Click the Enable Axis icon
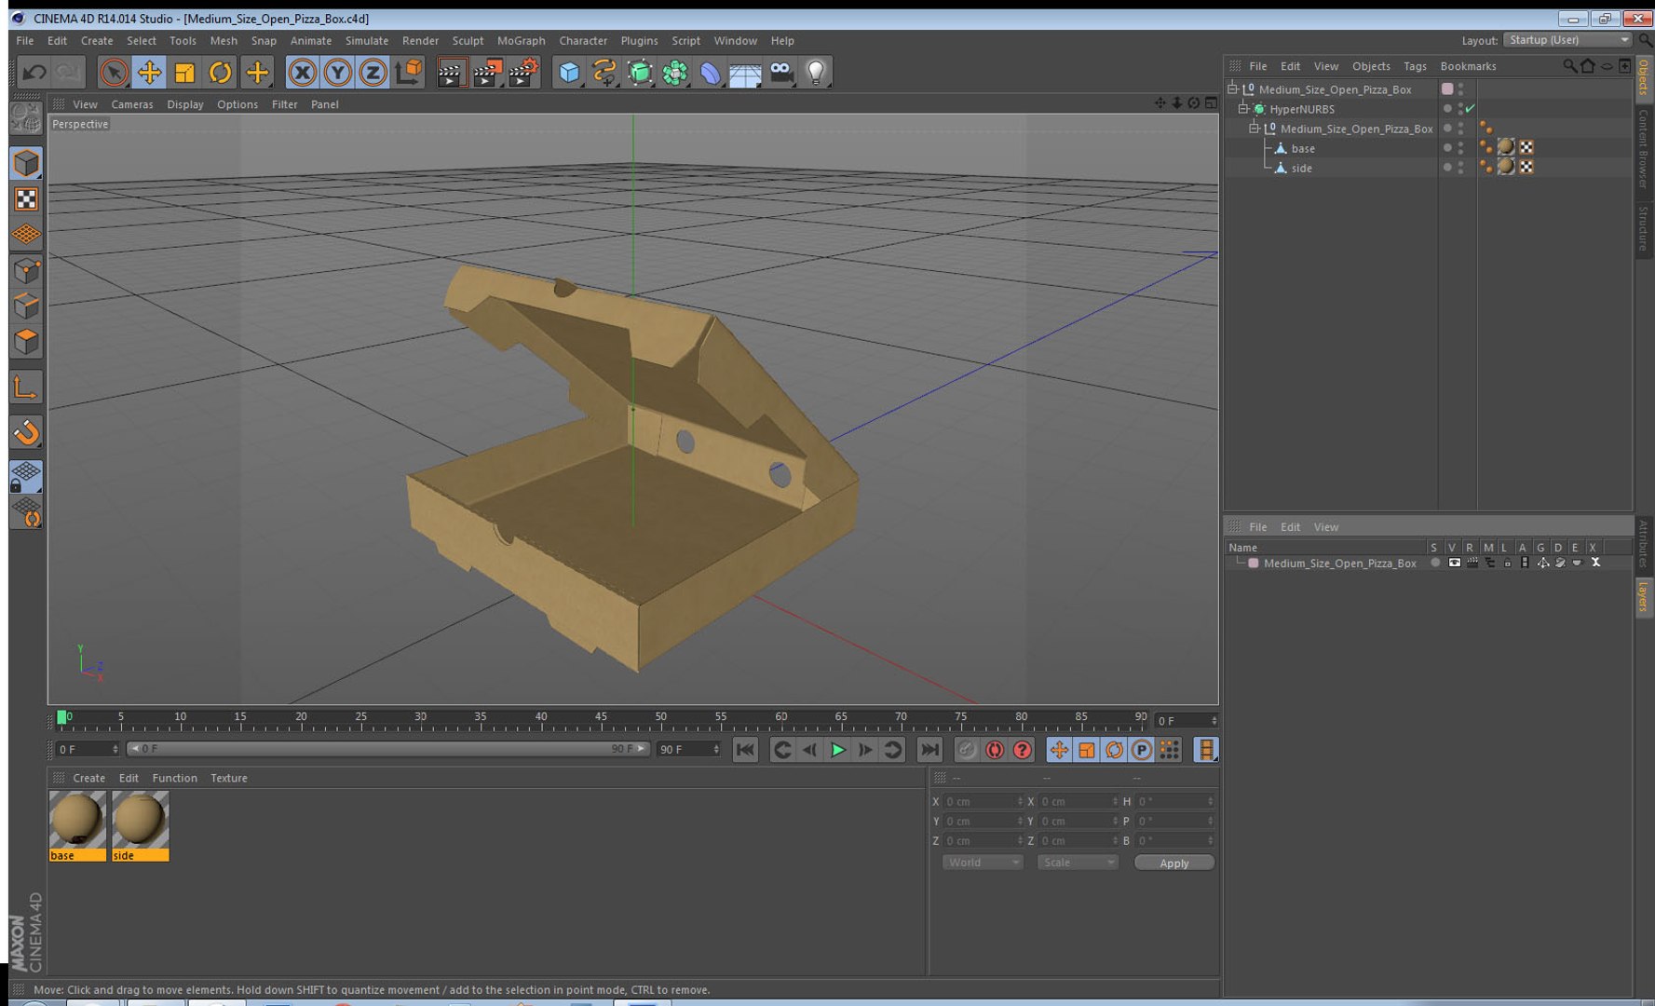The height and width of the screenshot is (1006, 1655). 26,387
